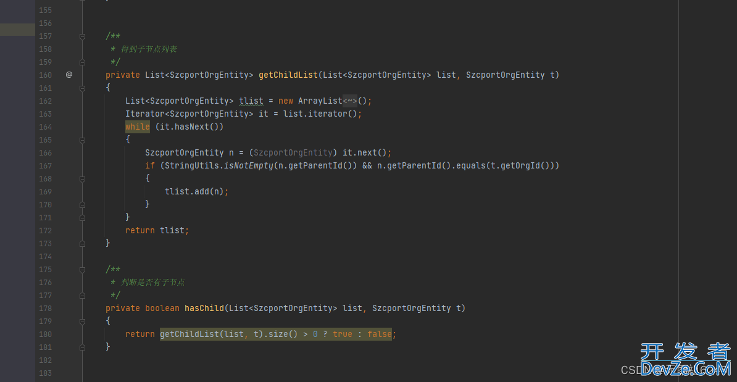The height and width of the screenshot is (382, 737).
Task: Click the highlighted while keyword
Action: tap(138, 127)
